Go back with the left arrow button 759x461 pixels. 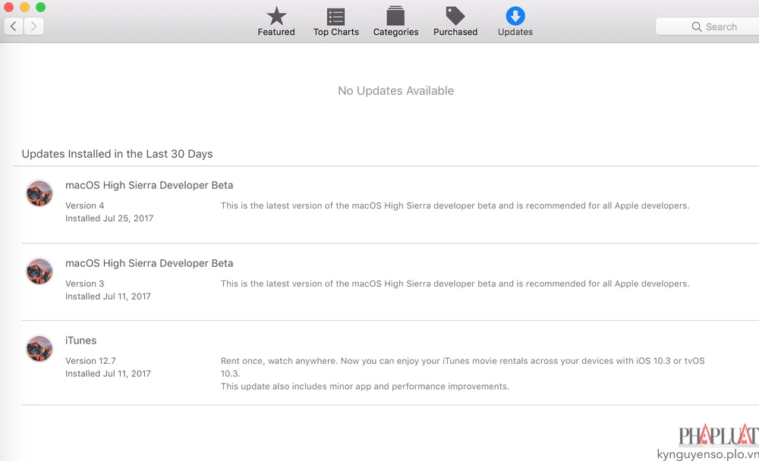coord(14,27)
